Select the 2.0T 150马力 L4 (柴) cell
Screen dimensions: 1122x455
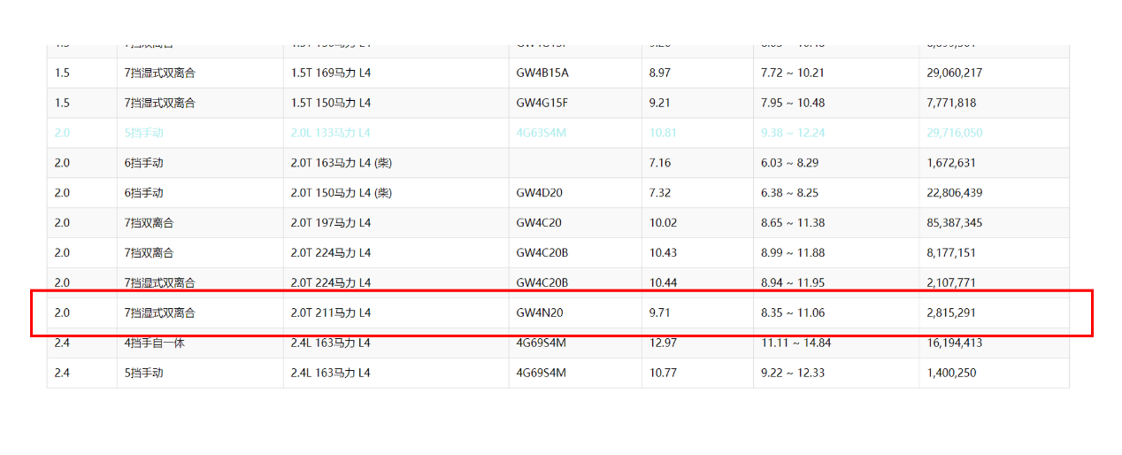(x=342, y=193)
